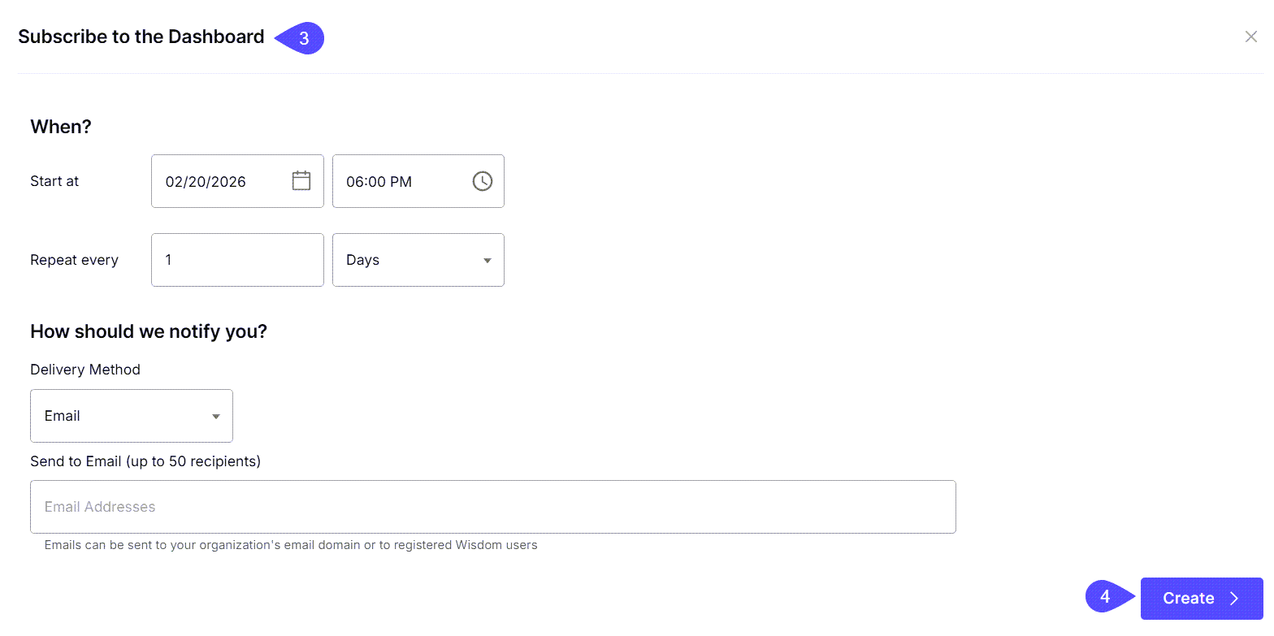Open the calendar icon in the date field
This screenshot has width=1274, height=636.
point(301,180)
